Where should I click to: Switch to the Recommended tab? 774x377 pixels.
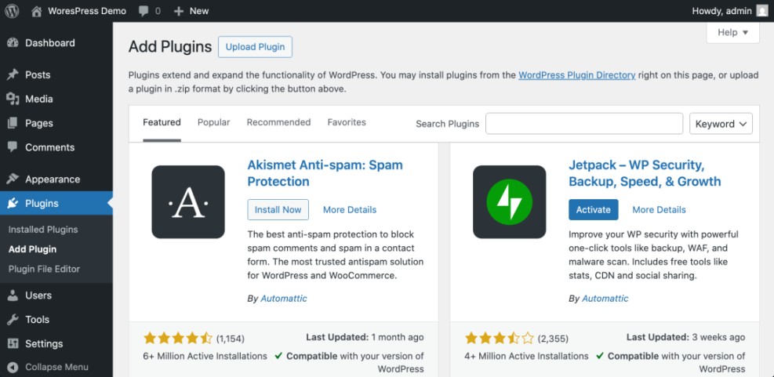(x=279, y=122)
